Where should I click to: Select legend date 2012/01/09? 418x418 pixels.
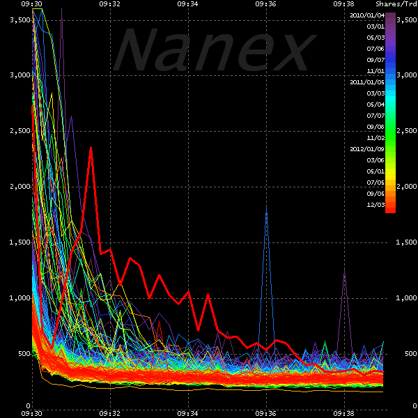tap(367, 149)
